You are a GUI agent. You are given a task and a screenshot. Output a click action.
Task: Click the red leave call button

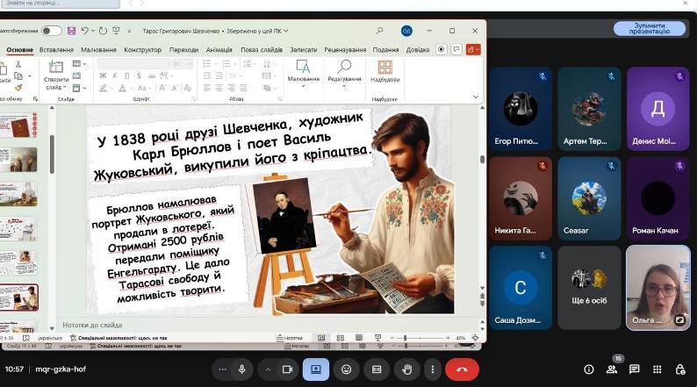[x=462, y=369]
